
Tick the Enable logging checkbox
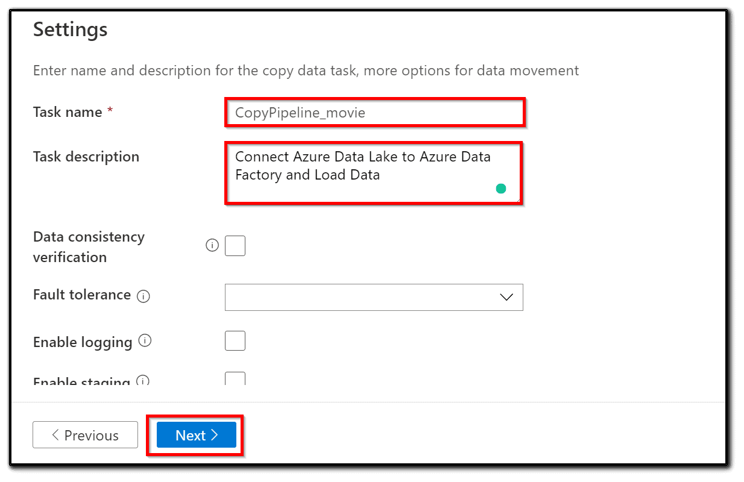pos(235,341)
